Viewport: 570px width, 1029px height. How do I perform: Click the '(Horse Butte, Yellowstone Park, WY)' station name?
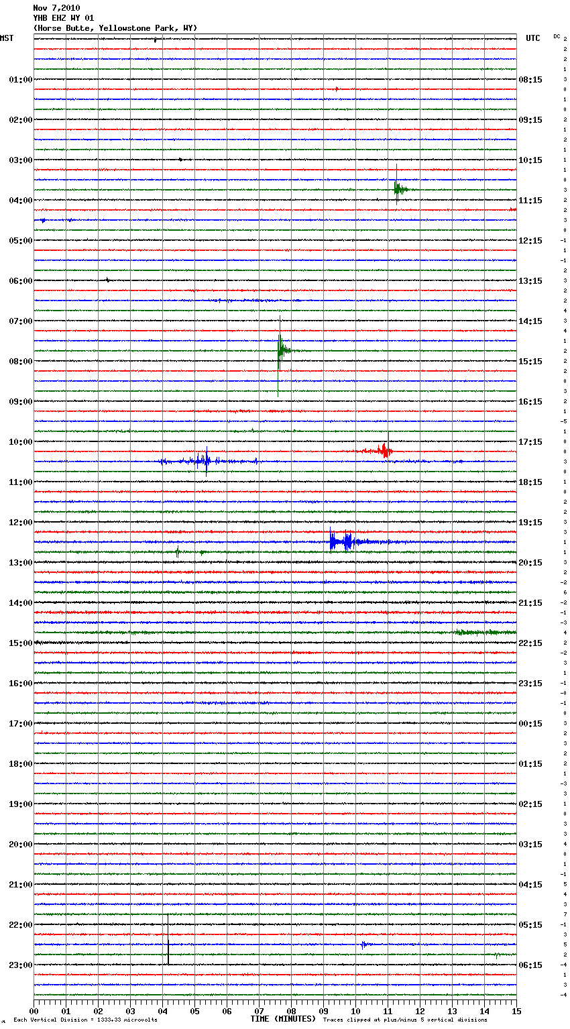pyautogui.click(x=115, y=28)
